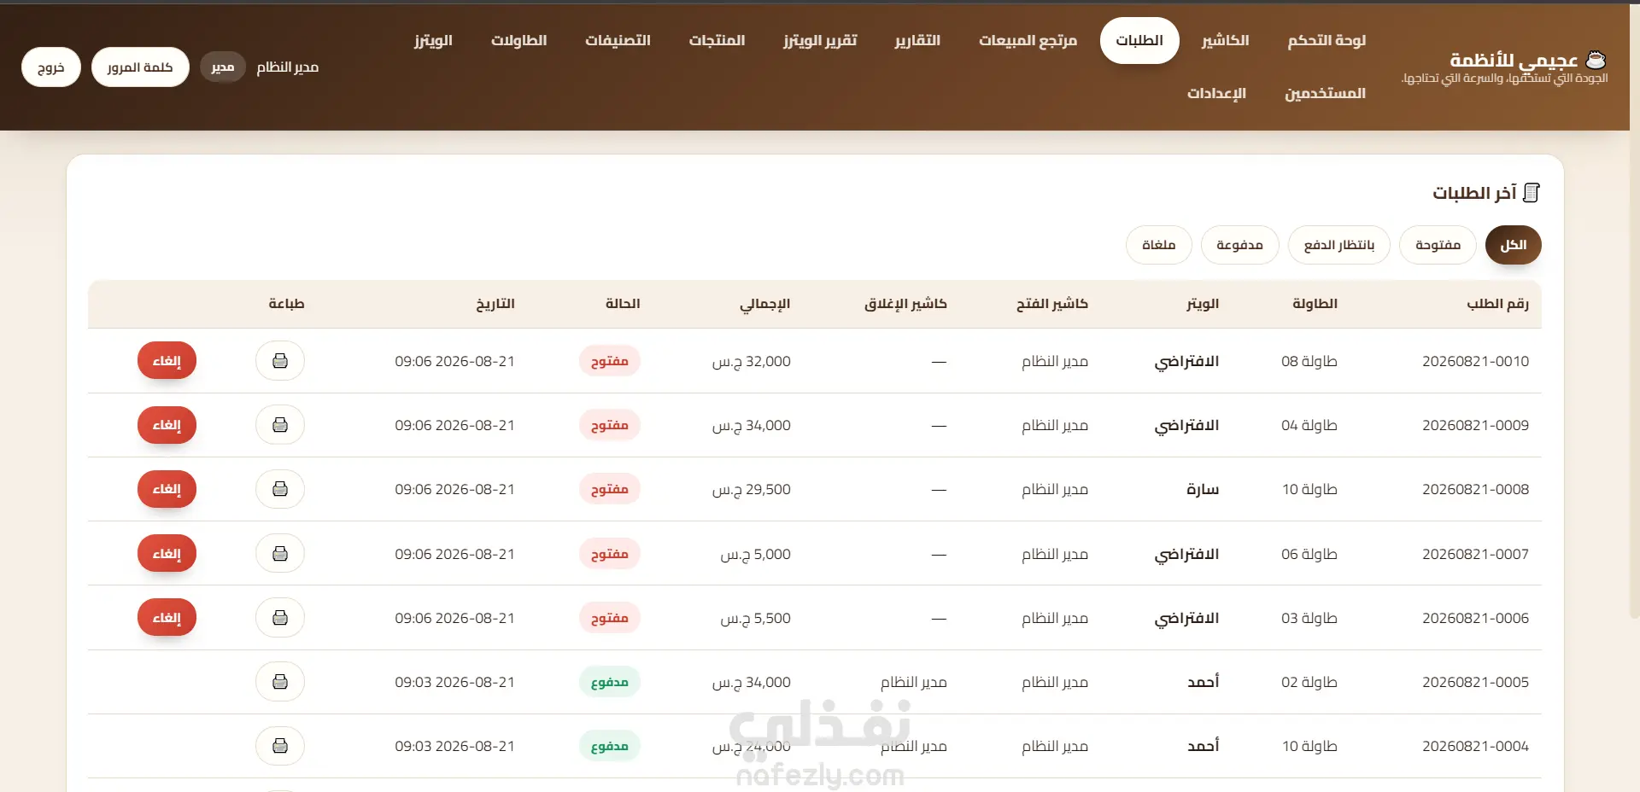1640x792 pixels.
Task: Cancel order 20260821-0010 with إلغاء button
Action: click(167, 361)
